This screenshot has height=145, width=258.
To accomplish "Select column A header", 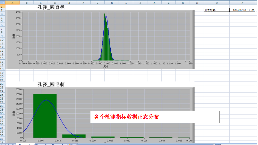I will click(x=12, y=2).
